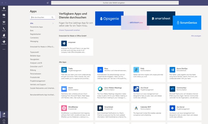This screenshot has width=208, height=124.
Task: Click the 'Alle durchsuchen' search field
Action: coord(41,18)
